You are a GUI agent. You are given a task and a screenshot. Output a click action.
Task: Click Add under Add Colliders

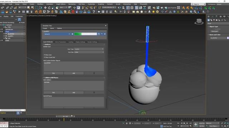tap(74, 92)
